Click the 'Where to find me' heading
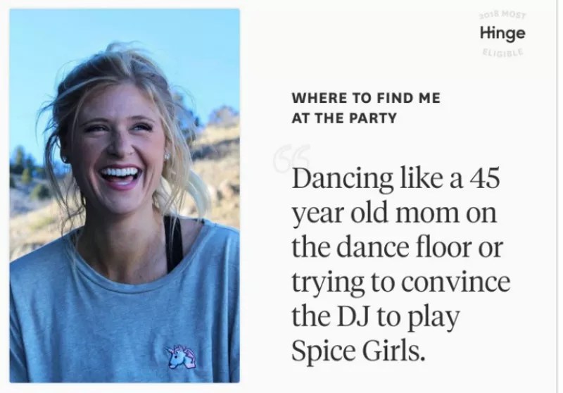 click(x=366, y=98)
